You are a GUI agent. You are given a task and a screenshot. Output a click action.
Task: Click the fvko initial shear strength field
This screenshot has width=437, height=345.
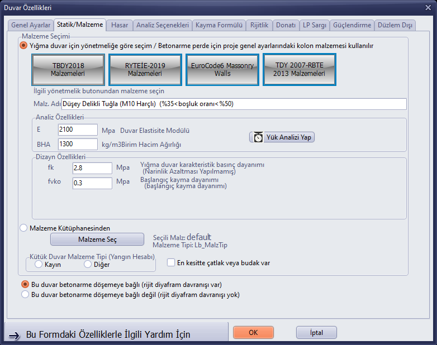pyautogui.click(x=92, y=183)
